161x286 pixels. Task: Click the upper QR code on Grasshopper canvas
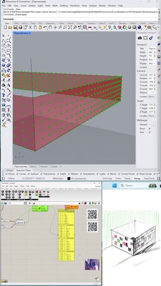[x=92, y=214]
